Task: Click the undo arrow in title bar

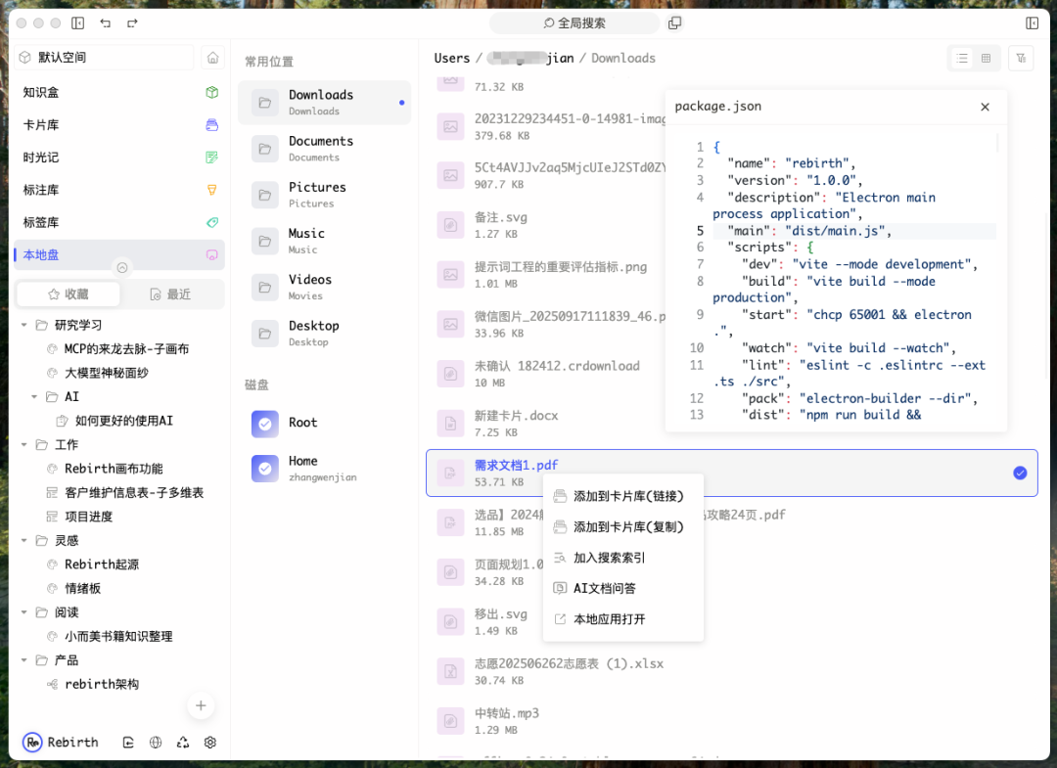Action: (x=106, y=23)
